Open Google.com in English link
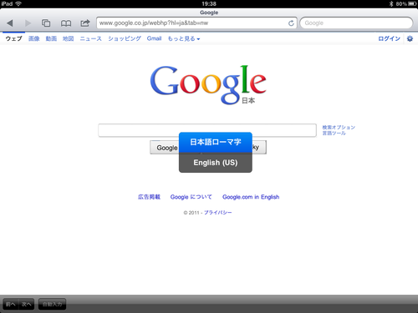418x313 pixels. click(251, 197)
